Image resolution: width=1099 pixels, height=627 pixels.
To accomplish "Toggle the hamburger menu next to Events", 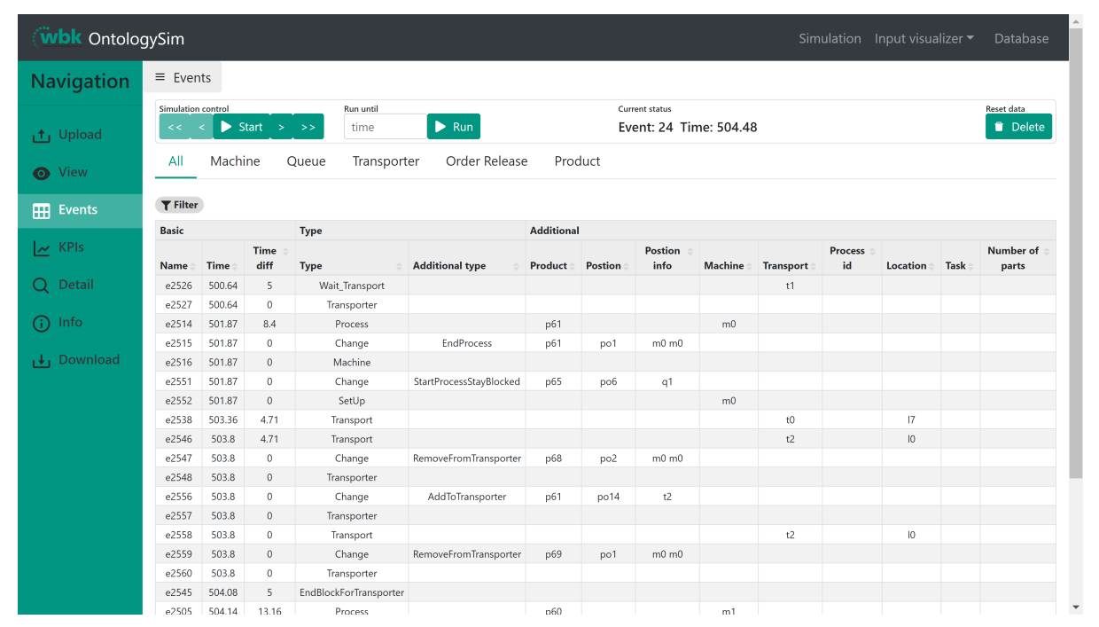I will 160,77.
